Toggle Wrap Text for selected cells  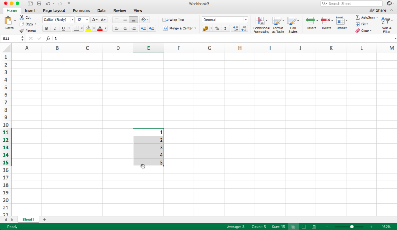tap(173, 20)
